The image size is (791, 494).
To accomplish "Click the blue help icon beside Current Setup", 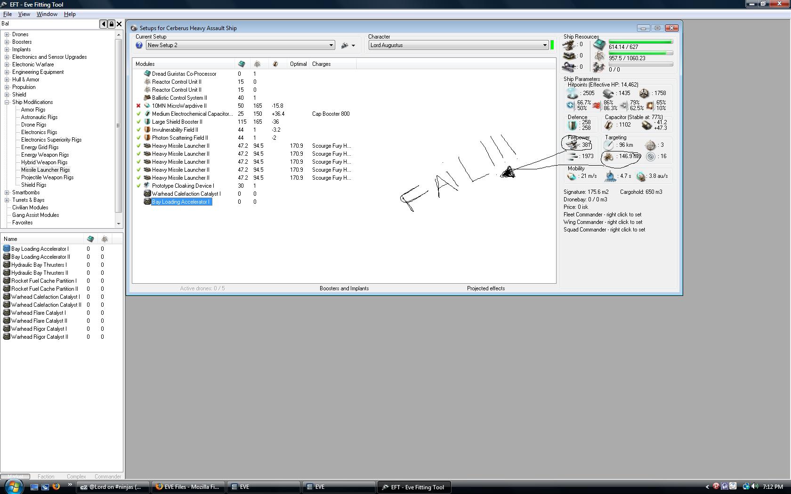I will tap(139, 45).
